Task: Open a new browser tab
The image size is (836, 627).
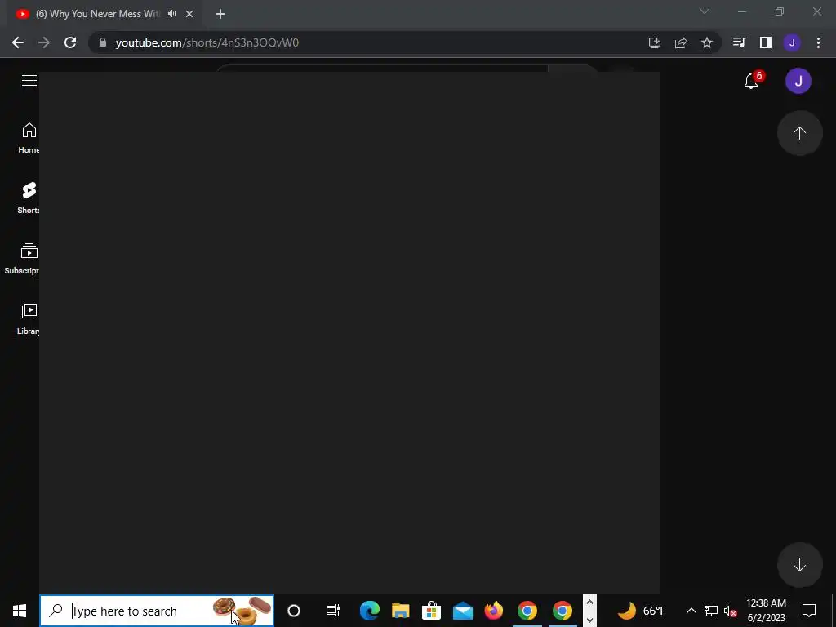Action: (220, 14)
